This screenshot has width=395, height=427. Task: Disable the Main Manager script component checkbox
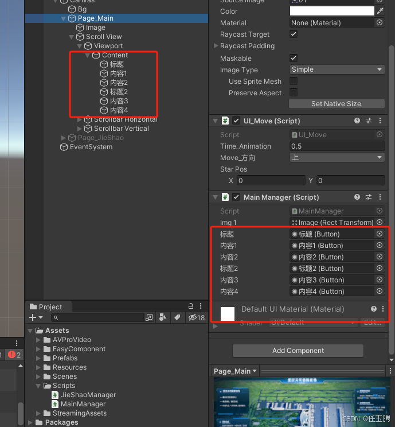pos(236,197)
